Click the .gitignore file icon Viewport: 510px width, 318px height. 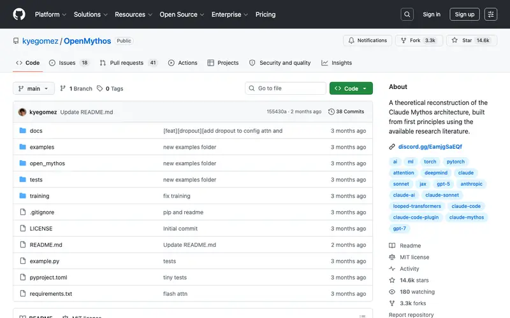click(23, 212)
